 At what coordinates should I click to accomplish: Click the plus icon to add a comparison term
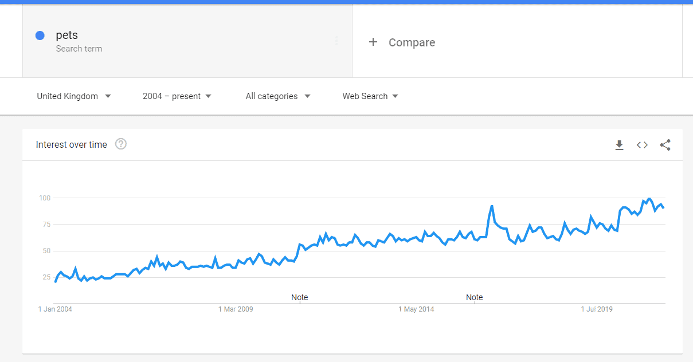pyautogui.click(x=373, y=42)
